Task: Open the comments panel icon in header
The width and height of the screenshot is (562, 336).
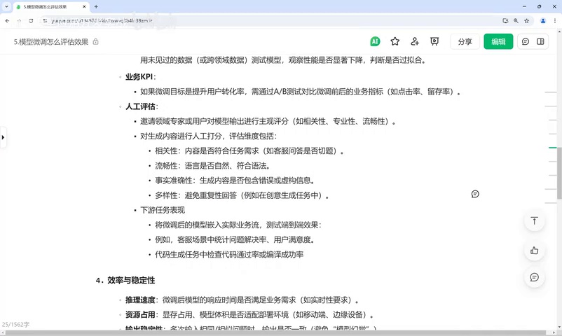Action: (x=526, y=41)
